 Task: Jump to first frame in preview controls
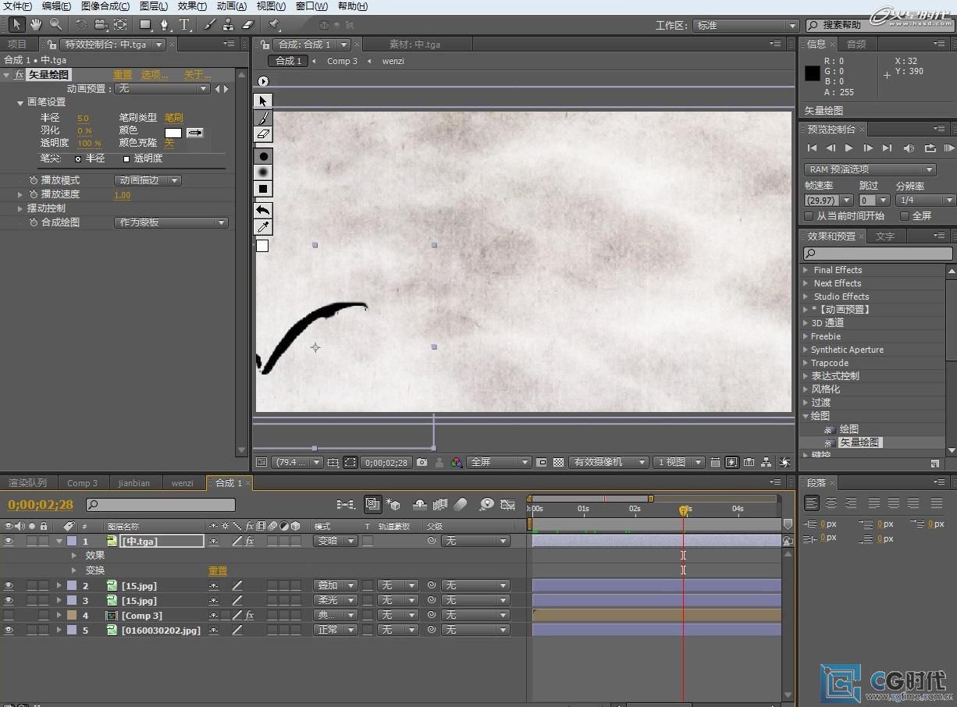[x=812, y=147]
